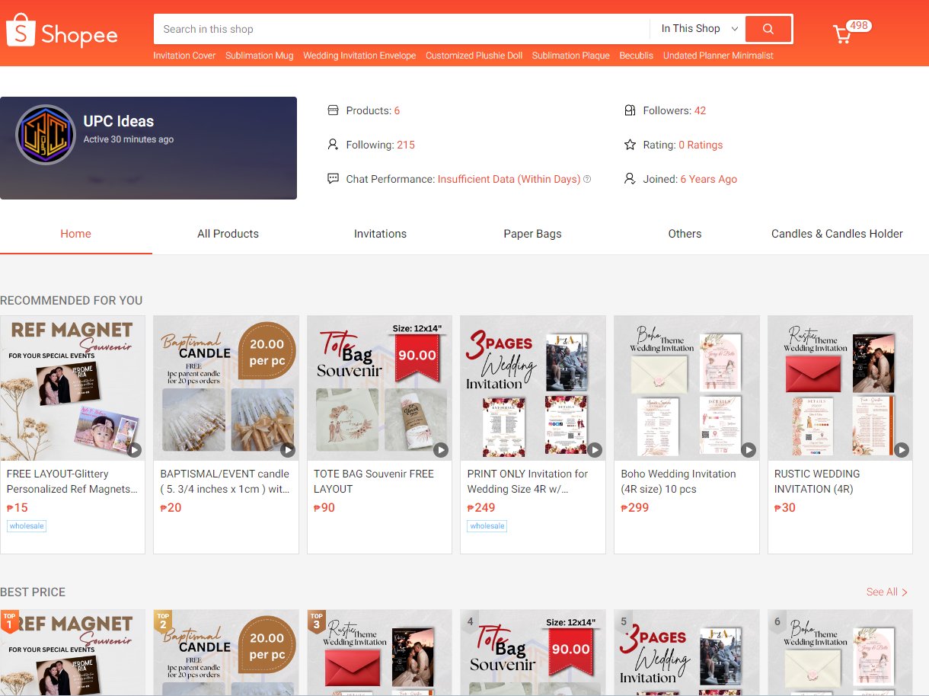Click the Products count 6
This screenshot has width=929, height=696.
coord(397,110)
